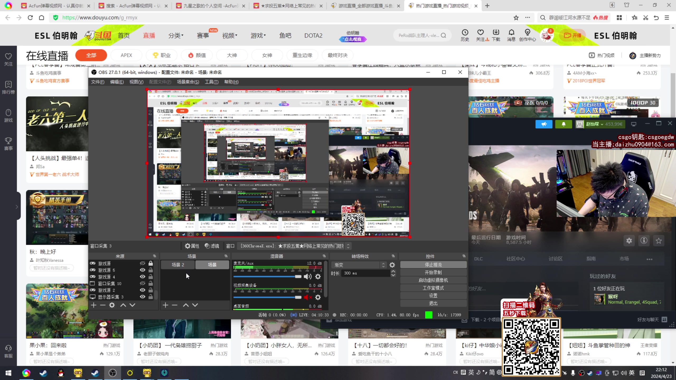Adjust the 视频采集设备 volume slider
The image size is (676, 380).
267,297
